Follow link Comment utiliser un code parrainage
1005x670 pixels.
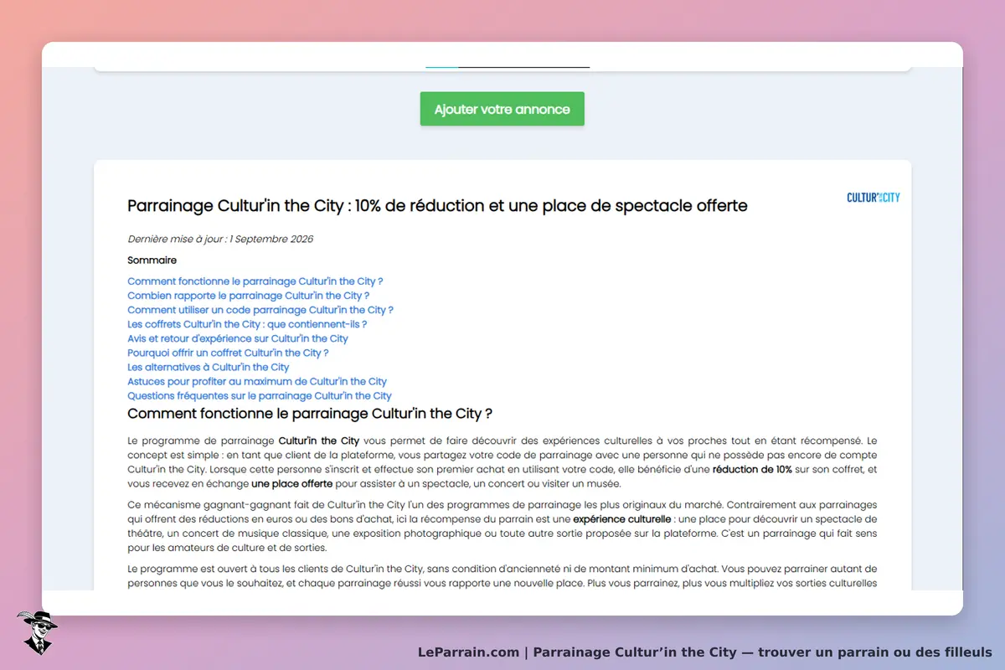tap(260, 310)
